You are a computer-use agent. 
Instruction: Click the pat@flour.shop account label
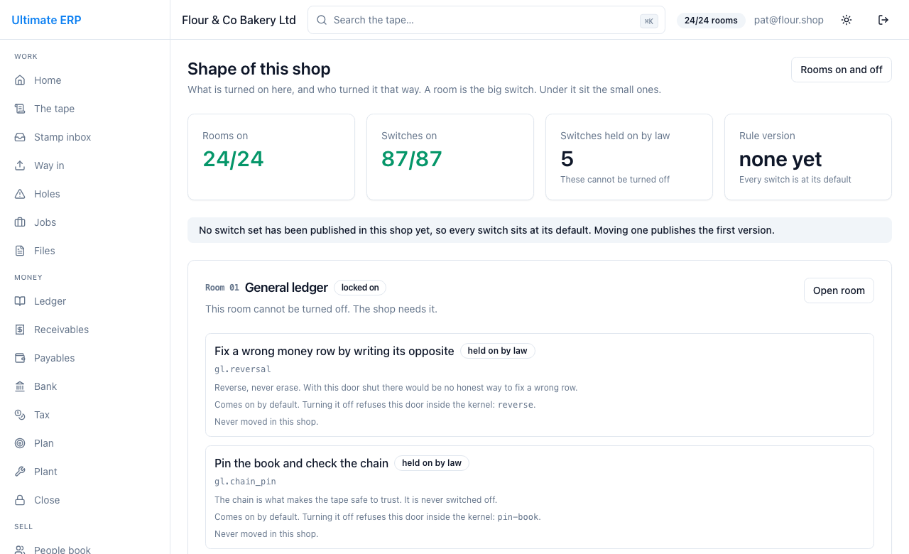tap(789, 20)
